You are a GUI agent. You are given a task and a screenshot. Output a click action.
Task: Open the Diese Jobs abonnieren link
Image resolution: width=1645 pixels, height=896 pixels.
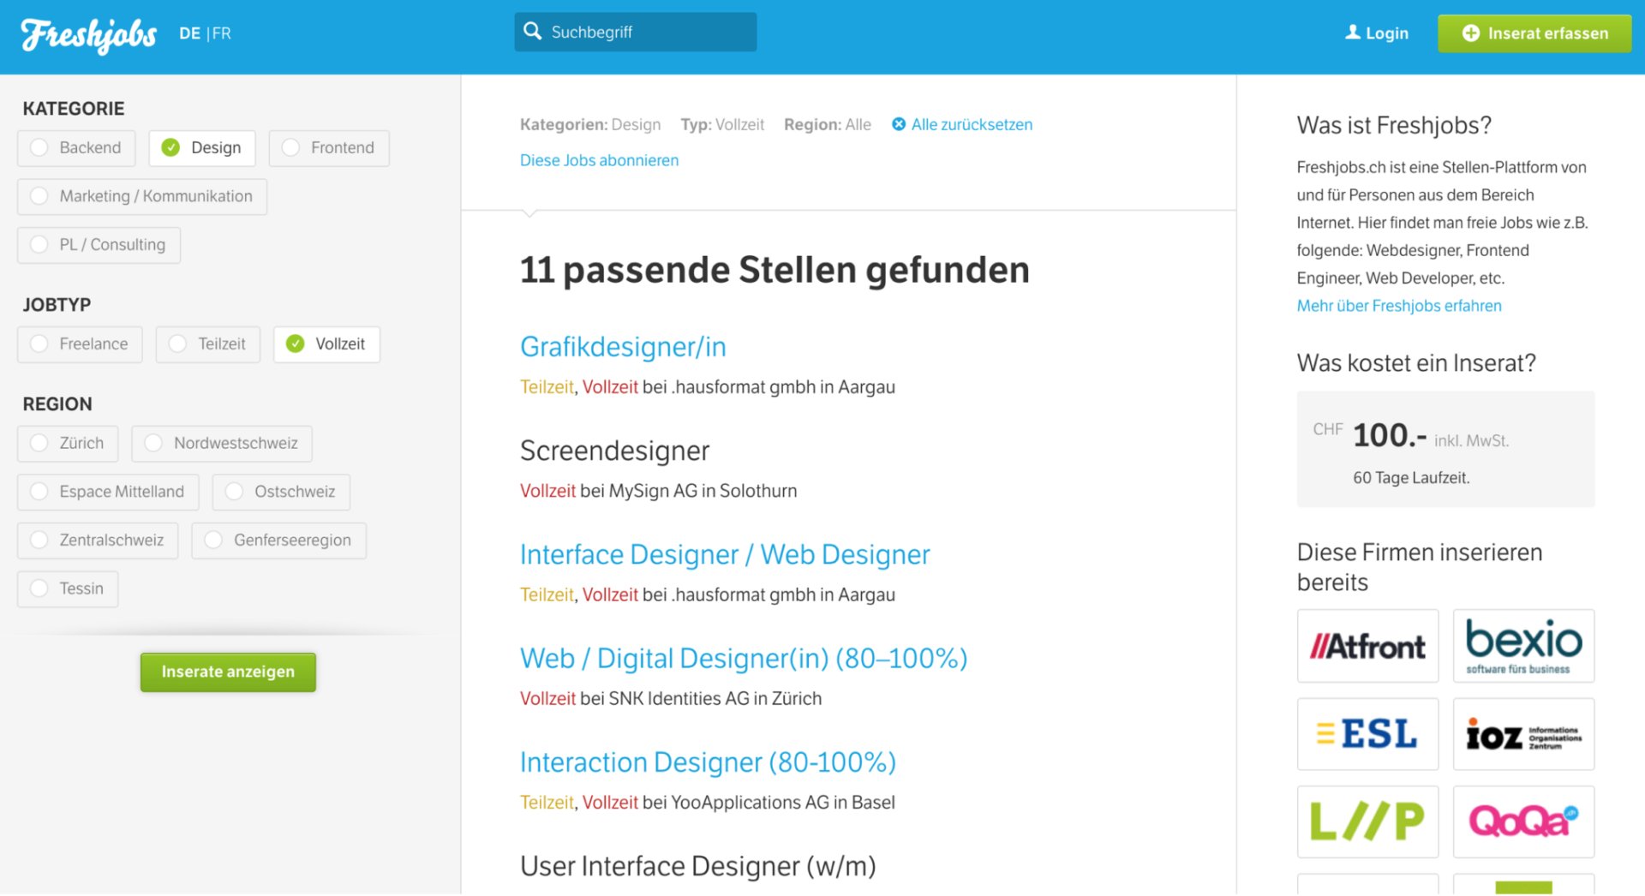[x=599, y=160]
